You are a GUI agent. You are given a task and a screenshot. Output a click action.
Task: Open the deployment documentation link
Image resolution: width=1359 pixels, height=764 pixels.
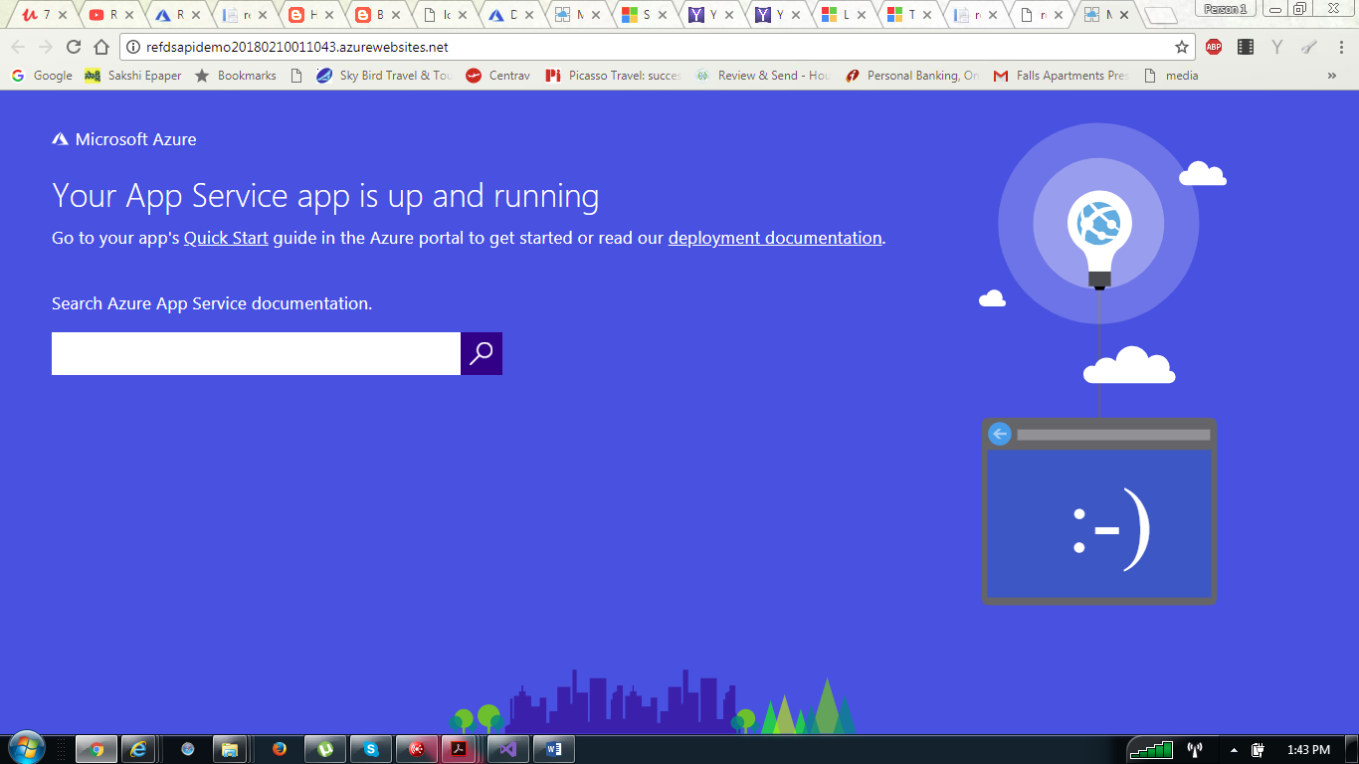(775, 238)
